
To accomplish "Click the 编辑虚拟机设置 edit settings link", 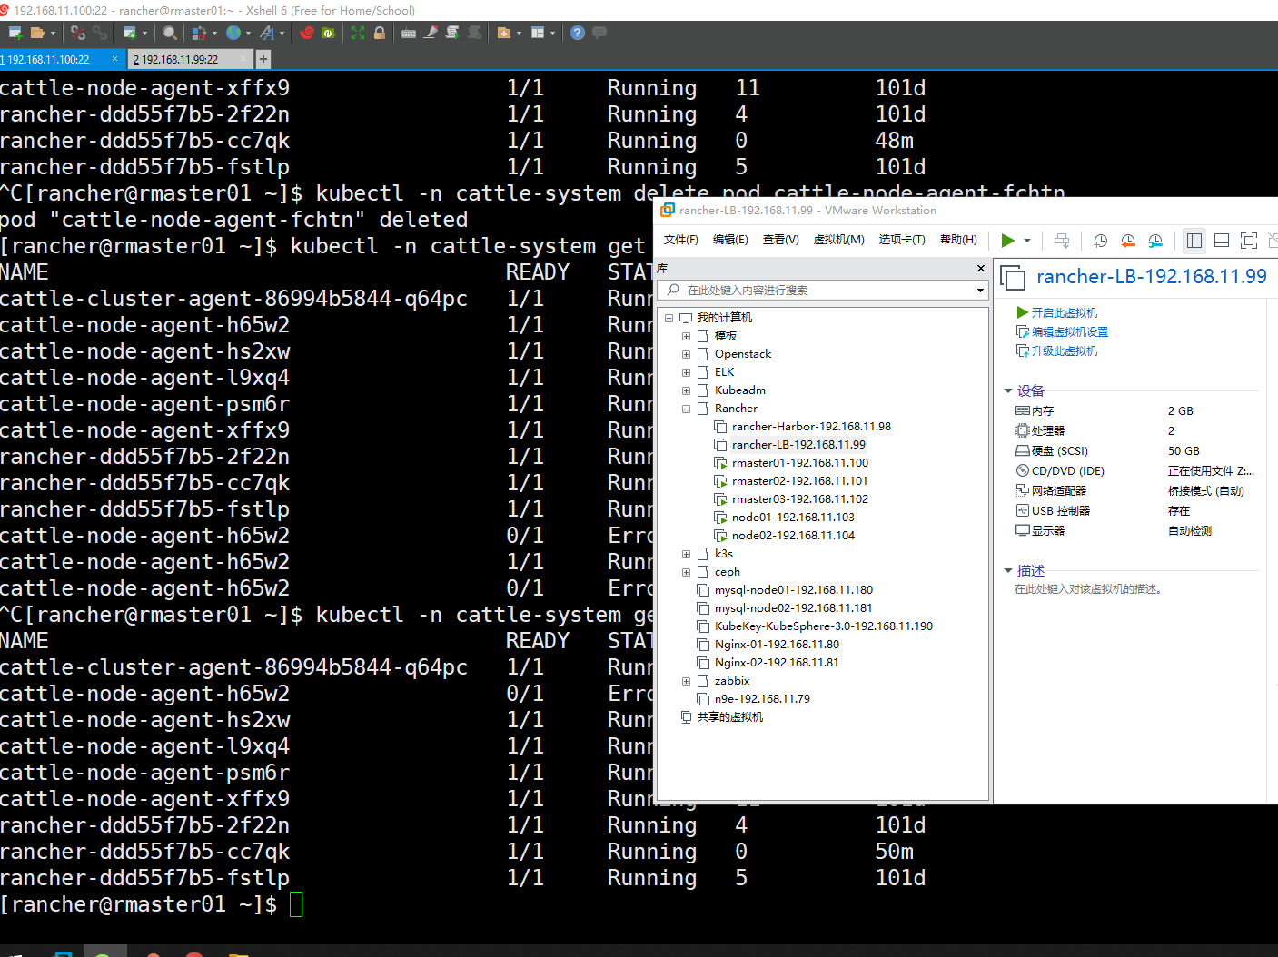I will tap(1069, 332).
